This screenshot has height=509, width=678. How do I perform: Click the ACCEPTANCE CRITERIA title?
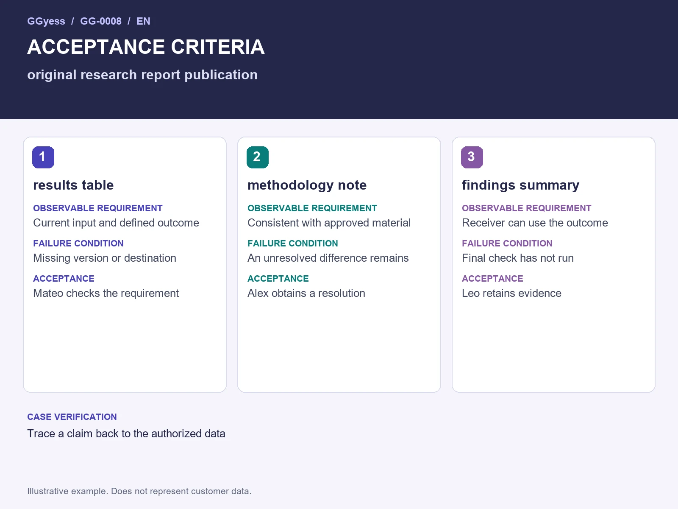(146, 47)
